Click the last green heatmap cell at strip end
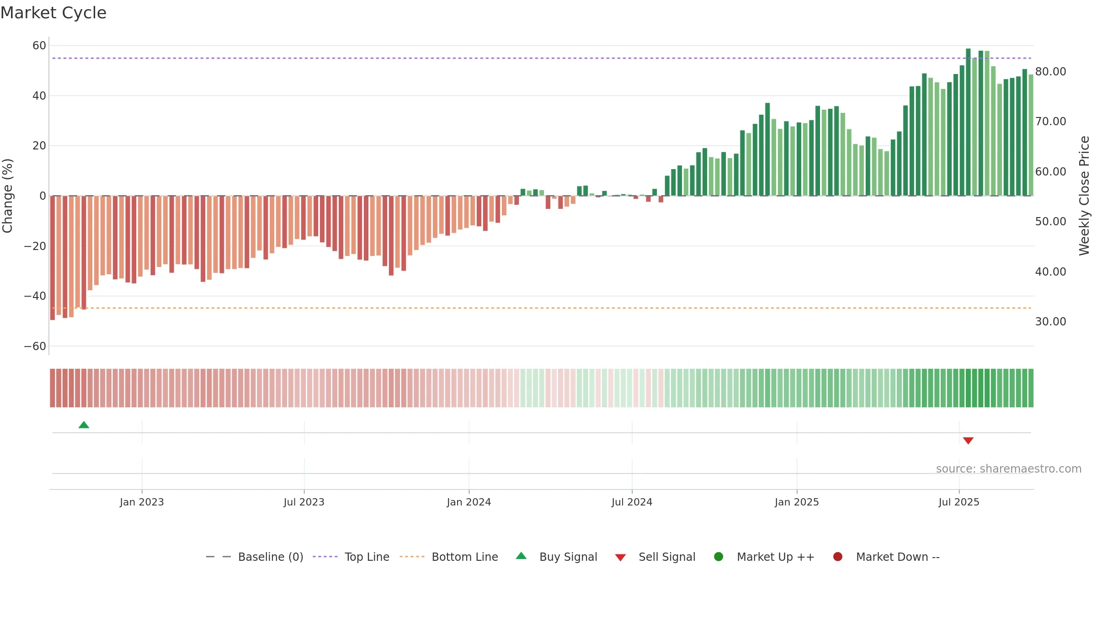The width and height of the screenshot is (1097, 617). point(1031,388)
